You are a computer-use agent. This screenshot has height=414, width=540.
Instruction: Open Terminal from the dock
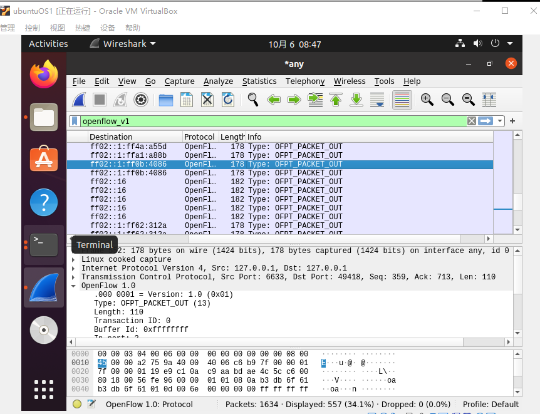pyautogui.click(x=44, y=245)
